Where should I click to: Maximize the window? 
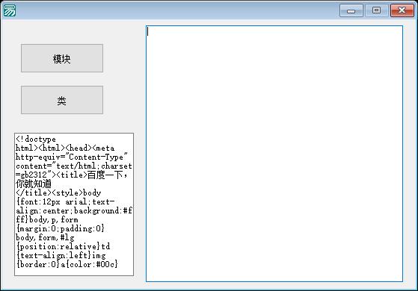pos(376,10)
